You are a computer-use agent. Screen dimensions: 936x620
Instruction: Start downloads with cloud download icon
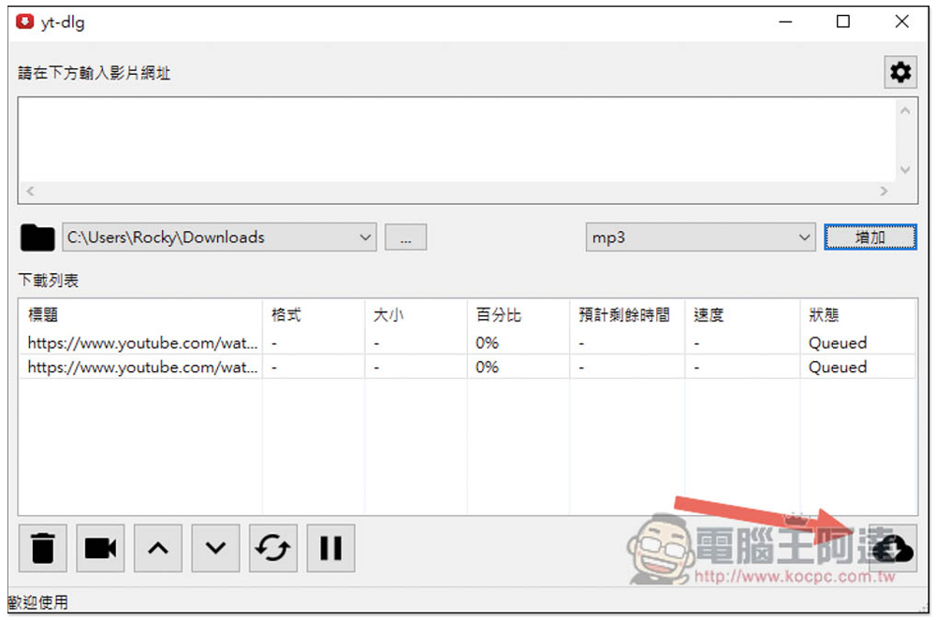pyautogui.click(x=893, y=548)
